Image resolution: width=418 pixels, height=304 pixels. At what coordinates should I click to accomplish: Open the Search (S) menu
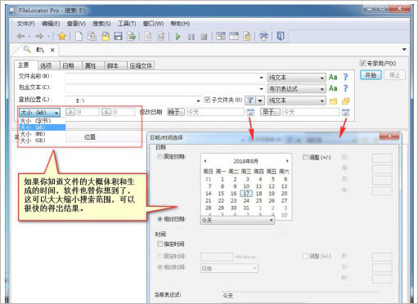(x=101, y=24)
